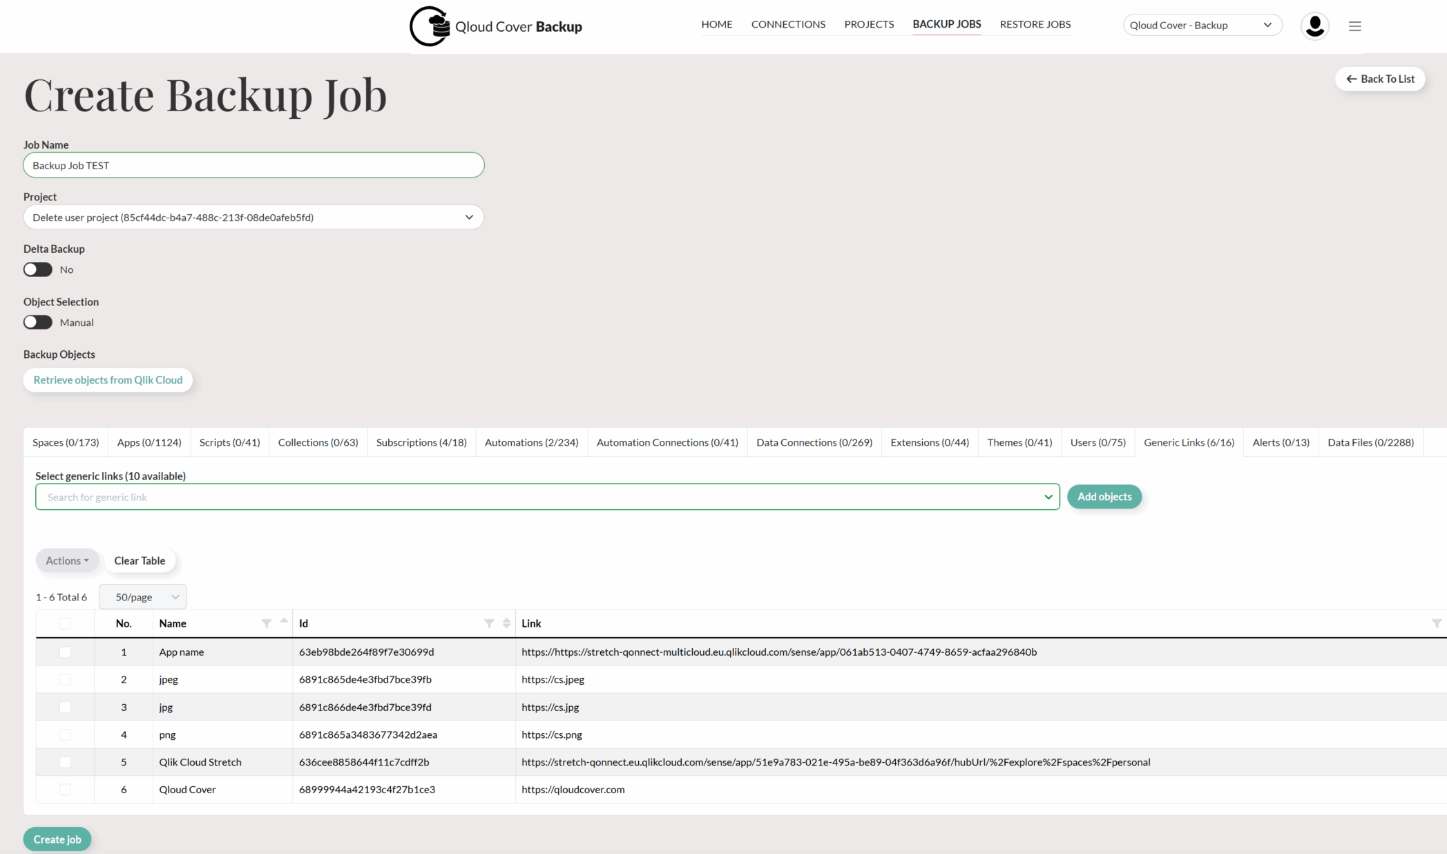The height and width of the screenshot is (854, 1447).
Task: Check the Qlik Cloud Stretch row checkbox
Action: pyautogui.click(x=65, y=762)
